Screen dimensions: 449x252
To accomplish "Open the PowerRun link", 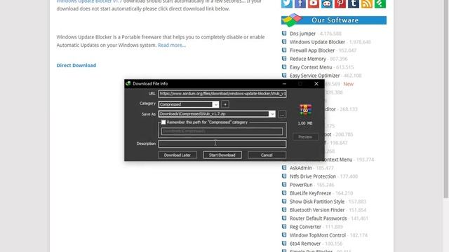I will 301,185.
